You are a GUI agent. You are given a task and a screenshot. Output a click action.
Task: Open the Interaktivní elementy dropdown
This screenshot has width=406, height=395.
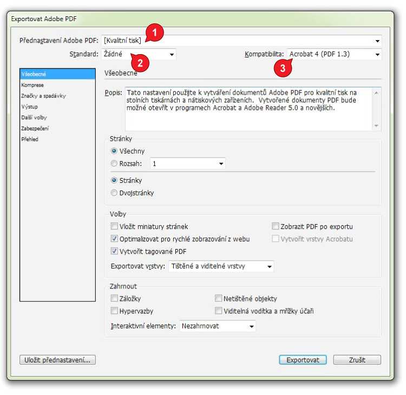pos(217,326)
